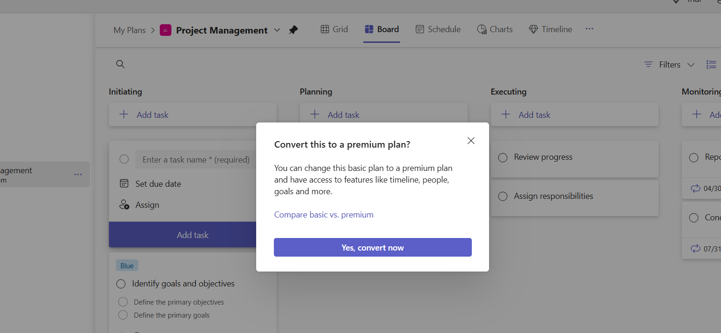Click the plus icon in Executing Add task
This screenshot has height=333, width=721.
coord(506,115)
